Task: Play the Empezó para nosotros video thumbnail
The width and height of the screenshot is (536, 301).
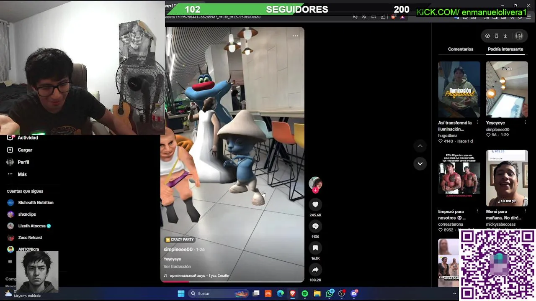Action: pos(459,178)
